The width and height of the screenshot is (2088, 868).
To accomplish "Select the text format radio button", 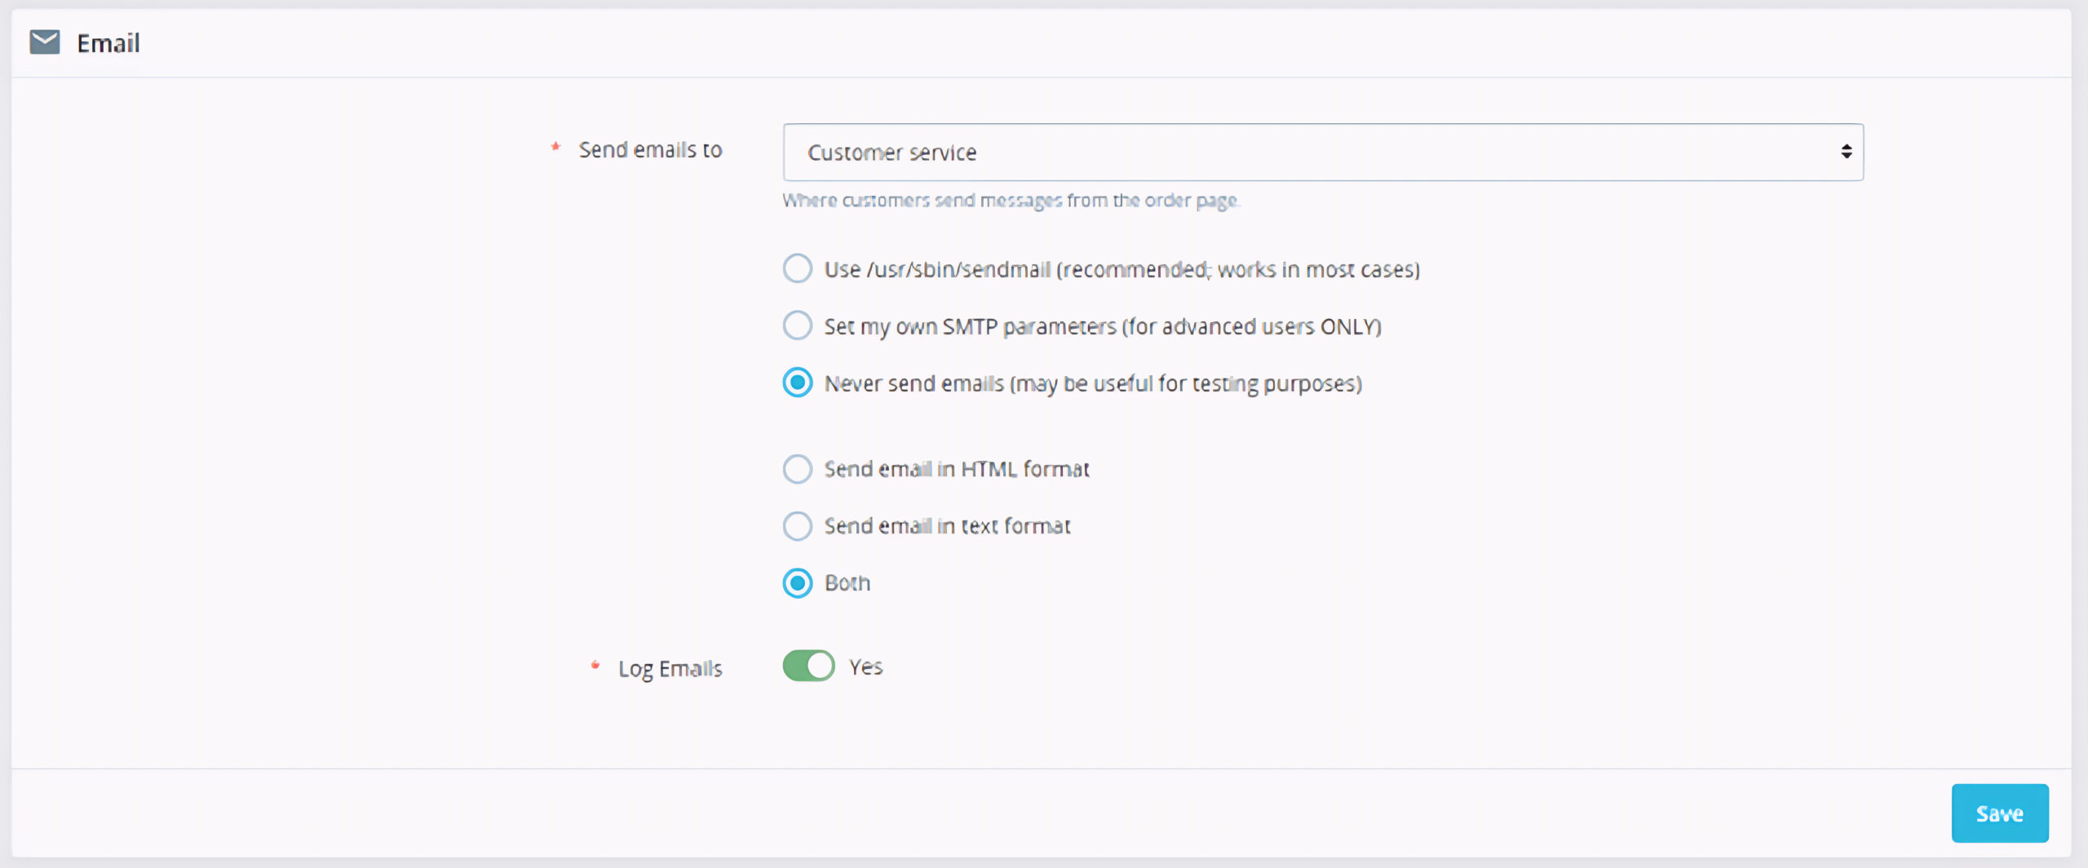I will tap(797, 526).
